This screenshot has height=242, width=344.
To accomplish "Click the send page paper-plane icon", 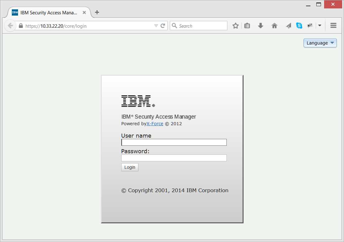I will [x=288, y=25].
